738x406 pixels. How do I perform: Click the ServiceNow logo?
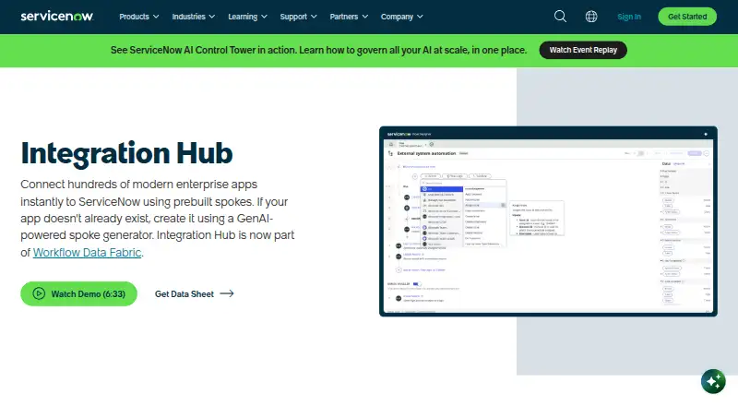pyautogui.click(x=57, y=17)
